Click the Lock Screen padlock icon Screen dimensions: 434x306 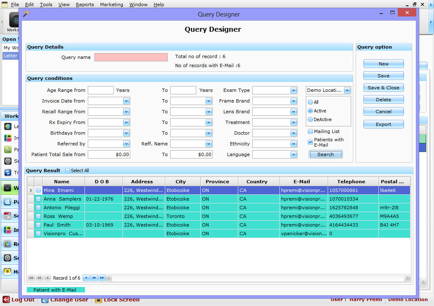tap(98, 300)
